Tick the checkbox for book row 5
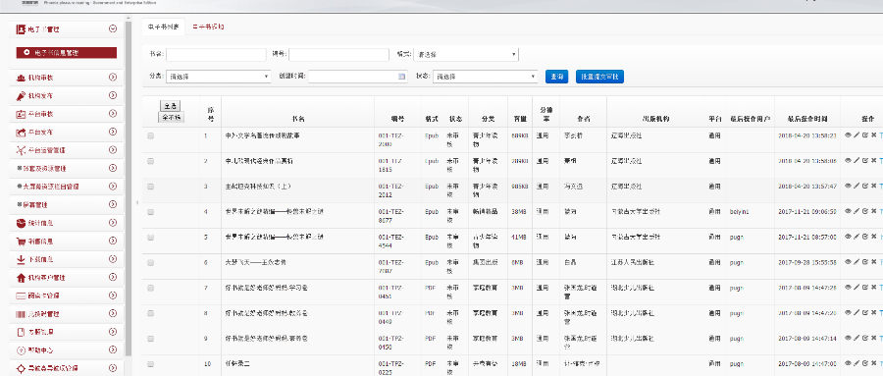This screenshot has height=376, width=883. coord(150,238)
